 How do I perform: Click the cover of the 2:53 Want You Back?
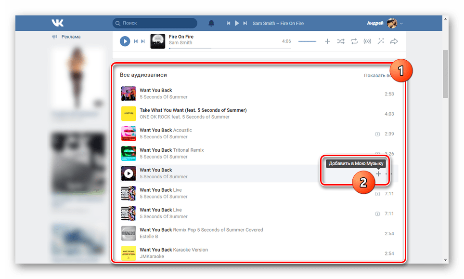tap(129, 93)
